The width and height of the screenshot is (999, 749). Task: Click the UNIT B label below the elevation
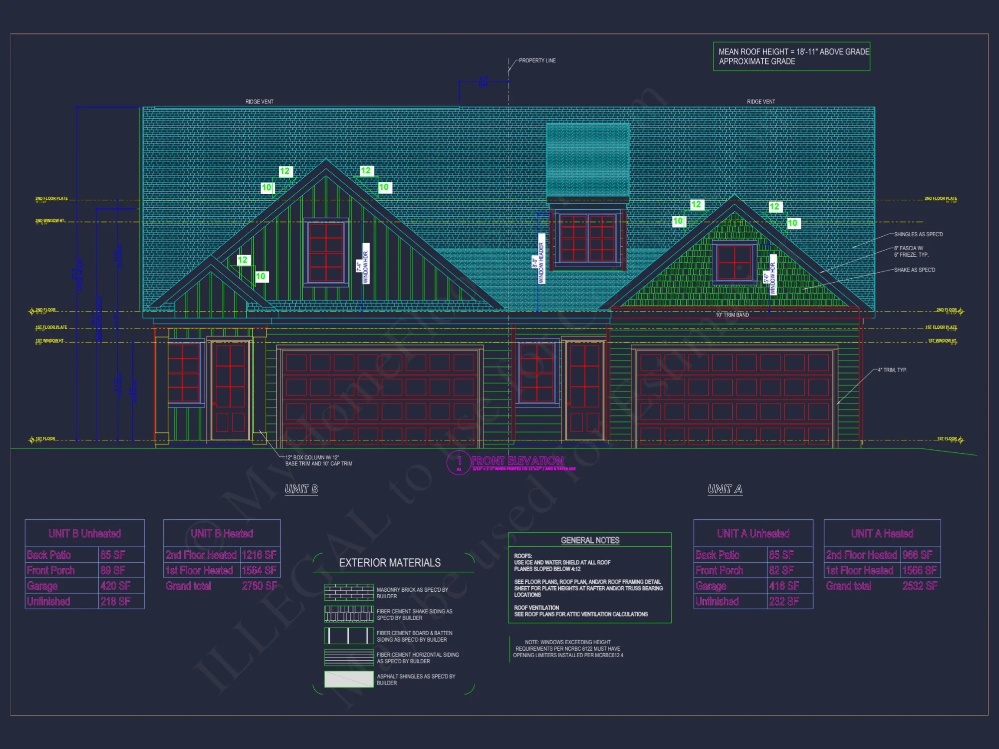[x=302, y=490]
